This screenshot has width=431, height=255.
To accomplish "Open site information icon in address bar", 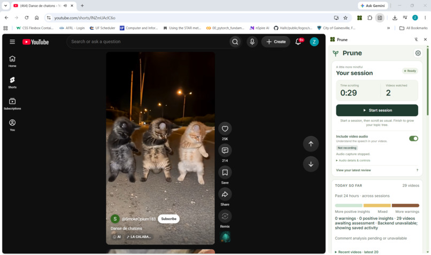I will pos(49,18).
